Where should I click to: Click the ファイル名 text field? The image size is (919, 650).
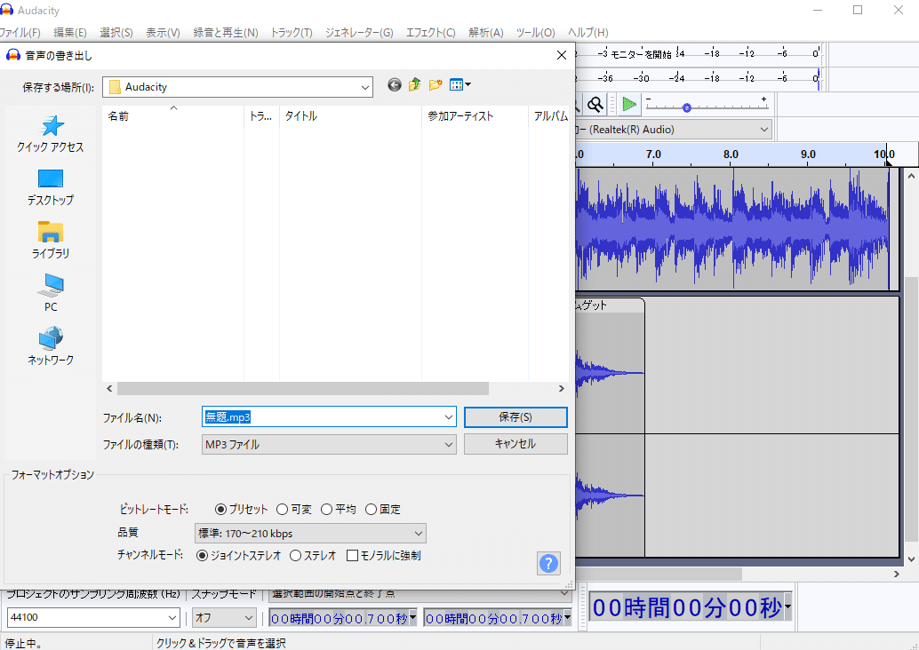pos(322,417)
